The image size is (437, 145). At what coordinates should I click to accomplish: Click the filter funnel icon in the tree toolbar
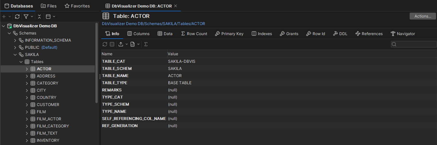(x=26, y=16)
